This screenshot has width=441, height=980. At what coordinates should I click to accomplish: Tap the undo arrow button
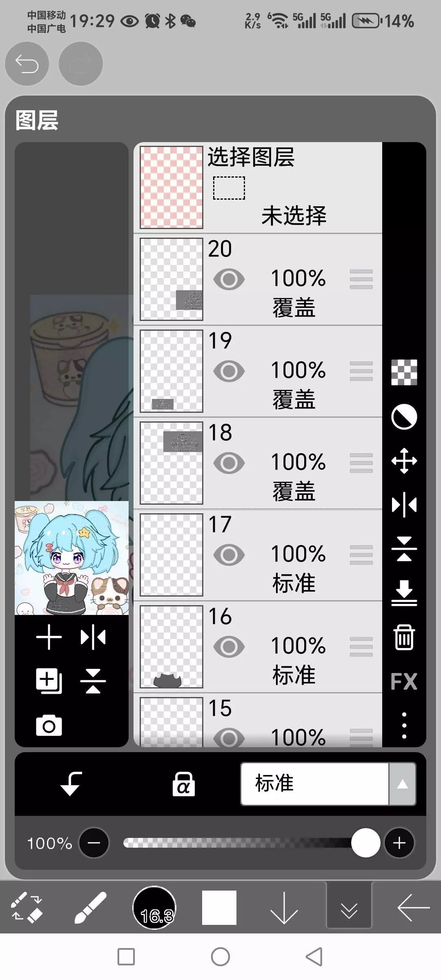(27, 64)
